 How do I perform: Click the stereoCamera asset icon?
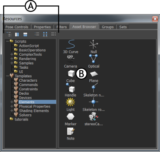pos(93,116)
